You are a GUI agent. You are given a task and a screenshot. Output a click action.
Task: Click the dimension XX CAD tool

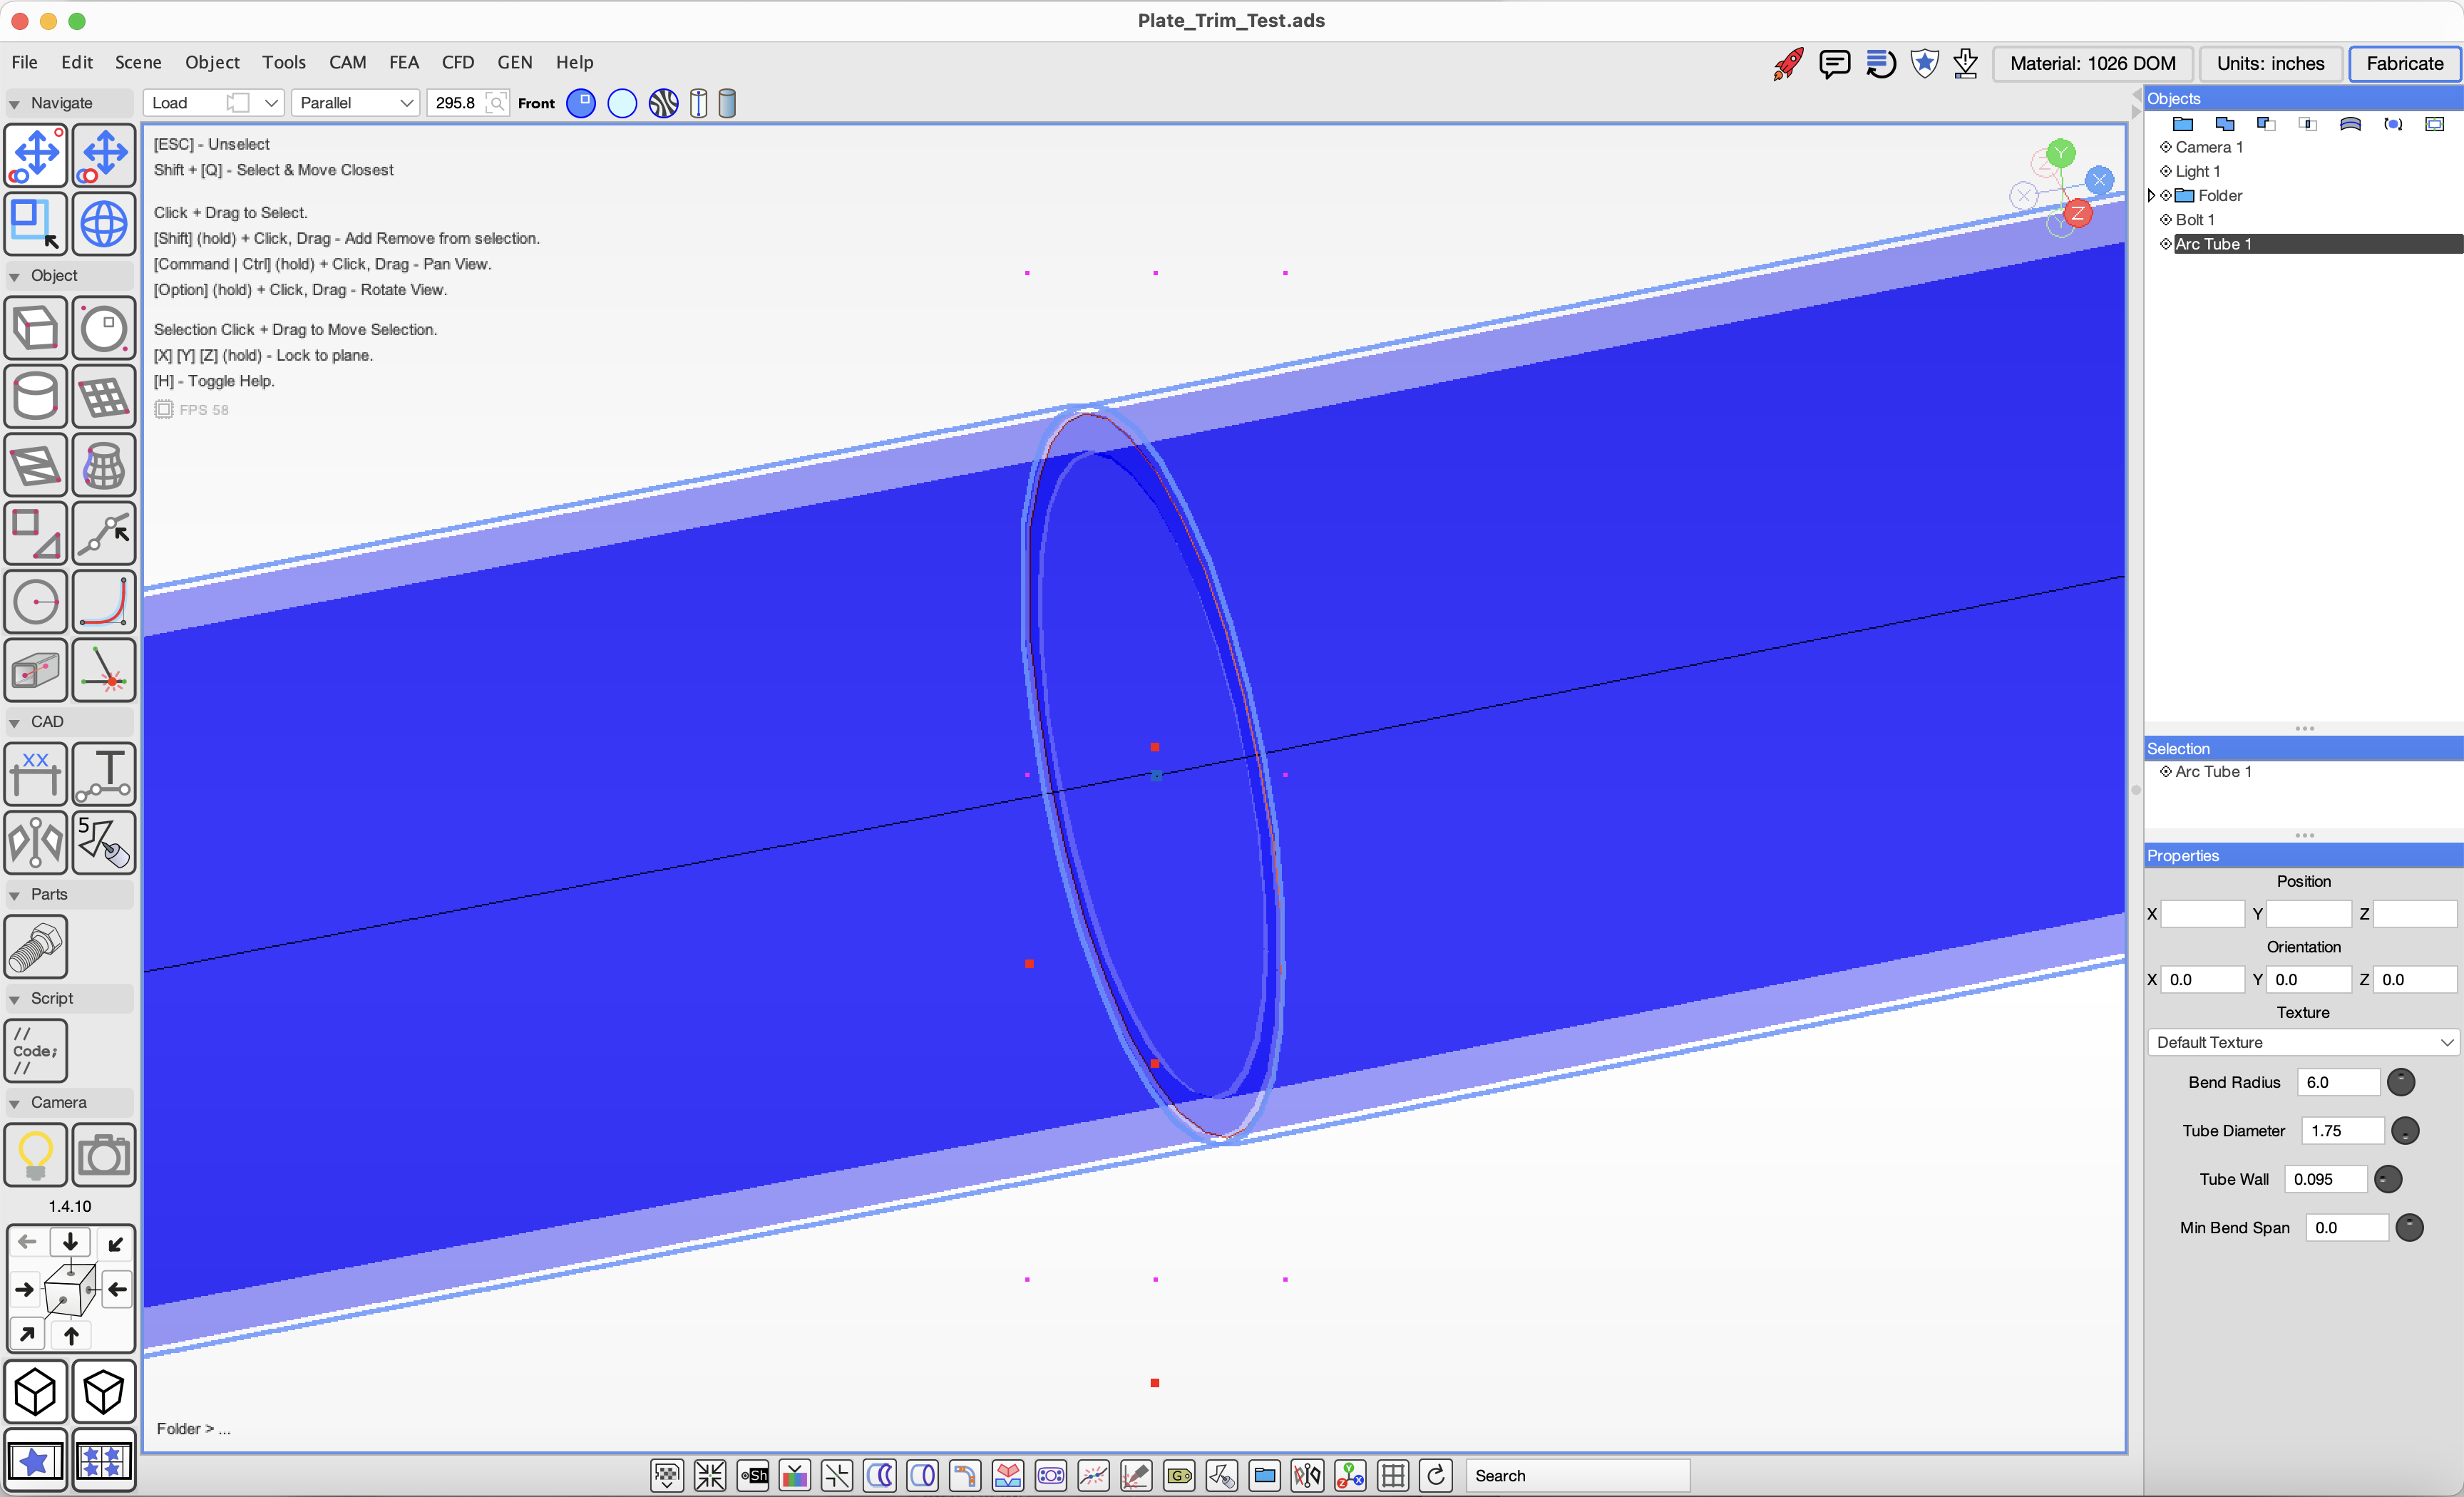(36, 774)
